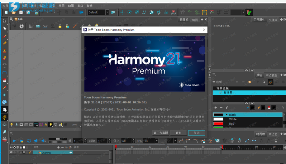This screenshot has width=286, height=164.
Task: Toggle sound playback speaker icon
Action: point(36,141)
